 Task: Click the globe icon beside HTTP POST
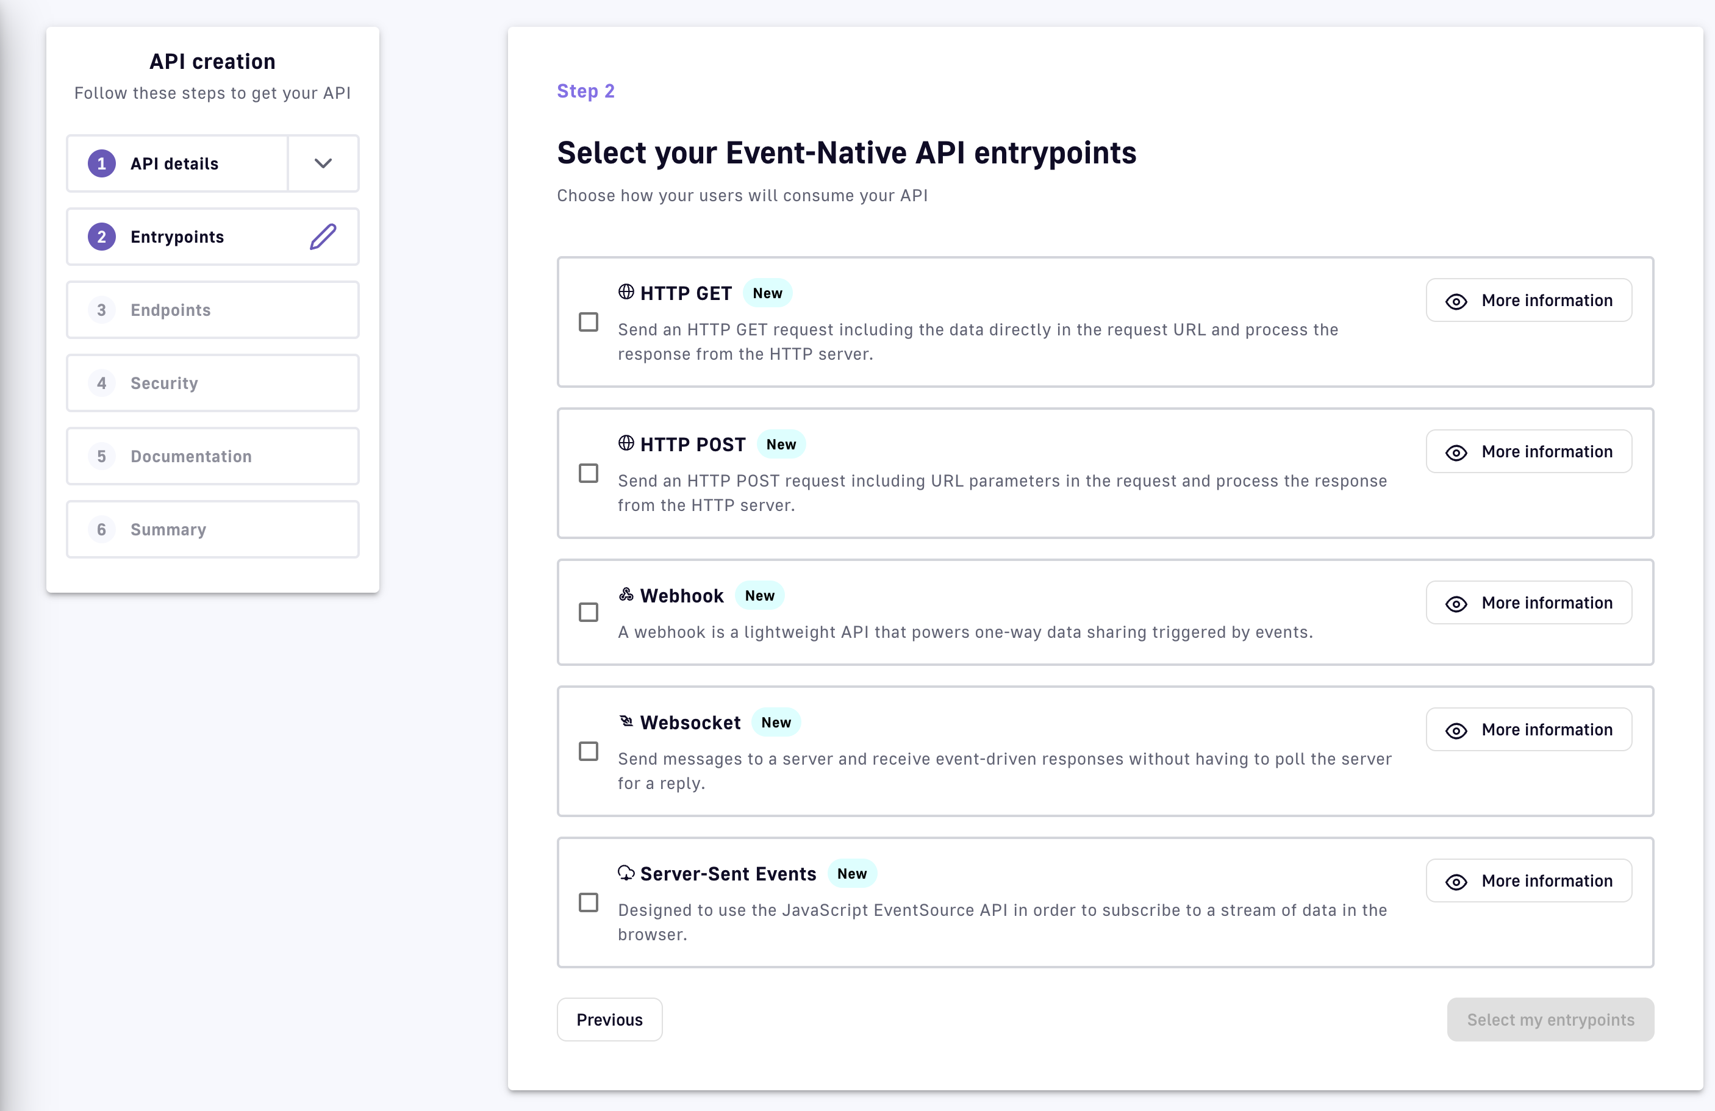click(626, 443)
